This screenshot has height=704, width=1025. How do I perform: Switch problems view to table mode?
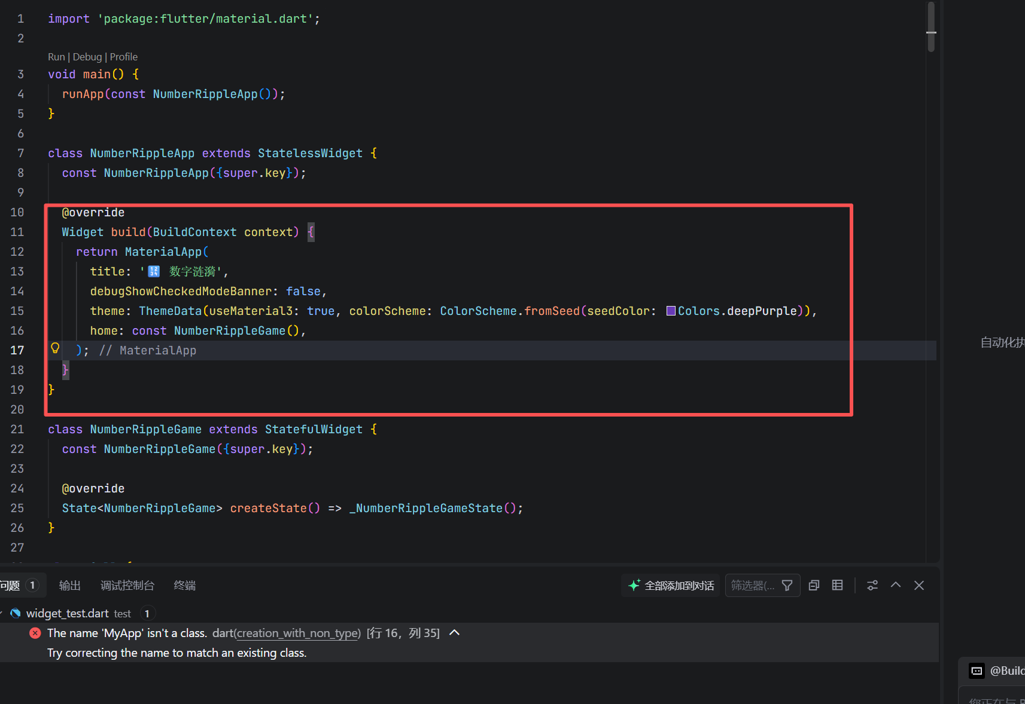coord(838,586)
